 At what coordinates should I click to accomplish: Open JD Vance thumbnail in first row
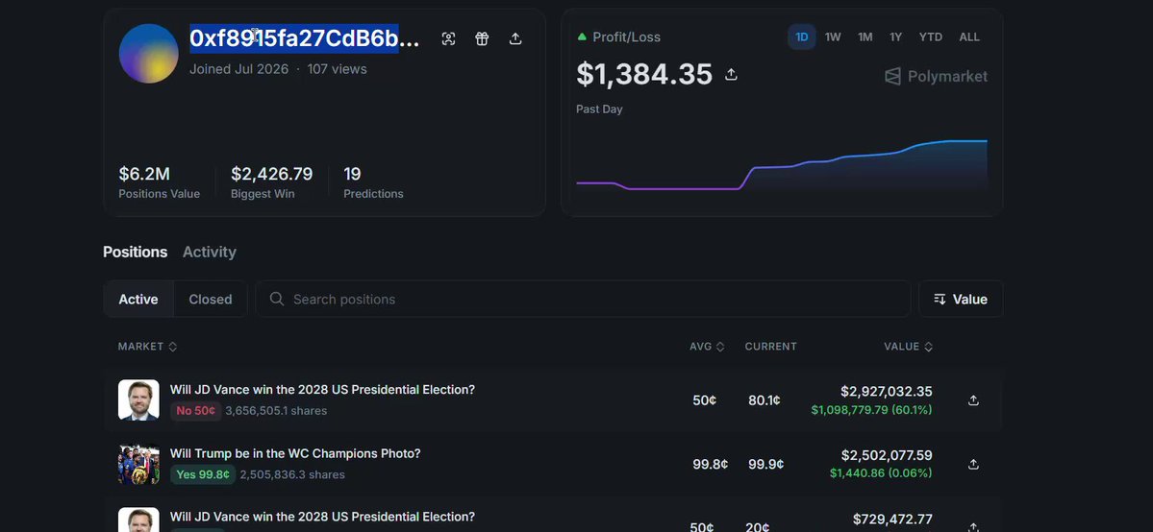coord(138,399)
